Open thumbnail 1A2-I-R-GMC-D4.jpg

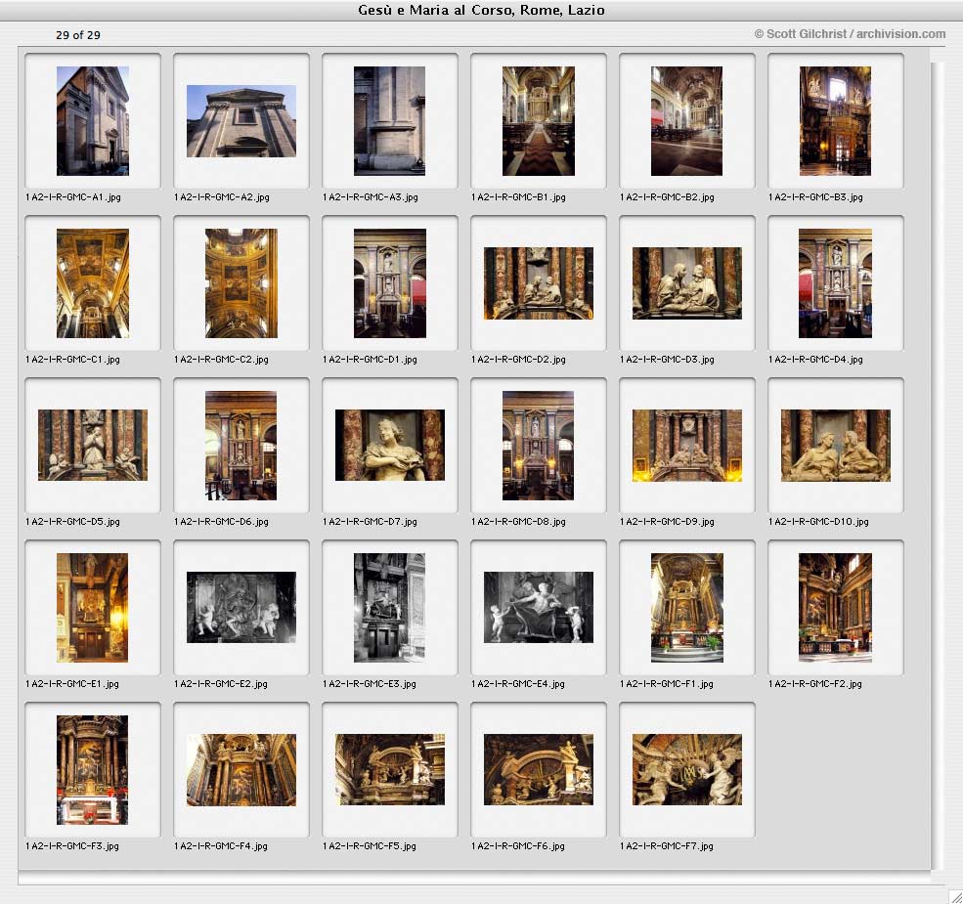click(x=835, y=283)
